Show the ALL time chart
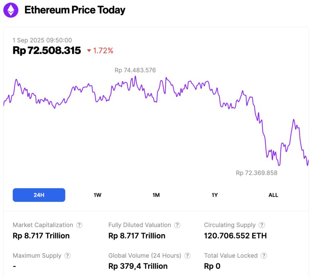Viewport: 311px width, 277px height. pyautogui.click(x=273, y=195)
